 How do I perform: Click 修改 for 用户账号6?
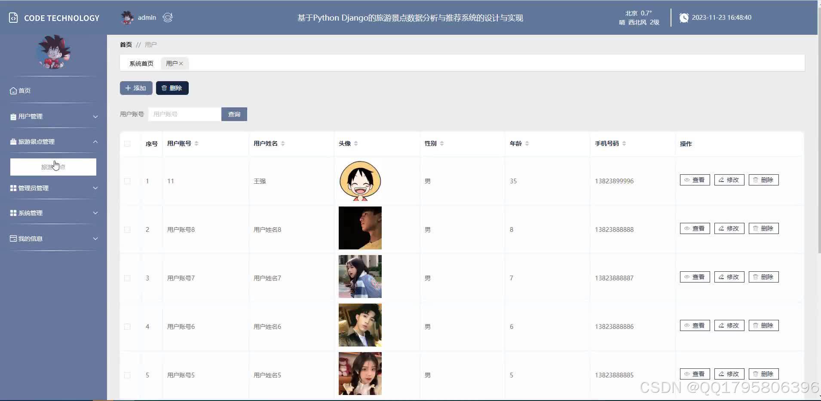(729, 325)
